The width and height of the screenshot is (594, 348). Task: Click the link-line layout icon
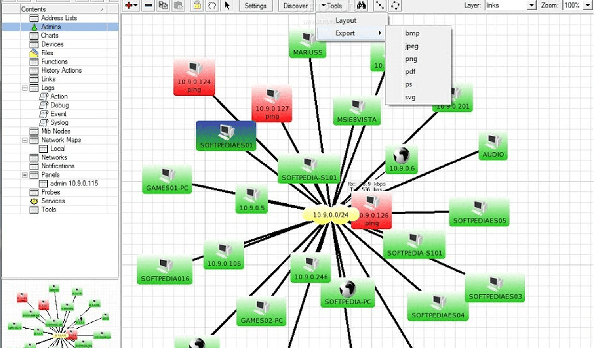(380, 5)
